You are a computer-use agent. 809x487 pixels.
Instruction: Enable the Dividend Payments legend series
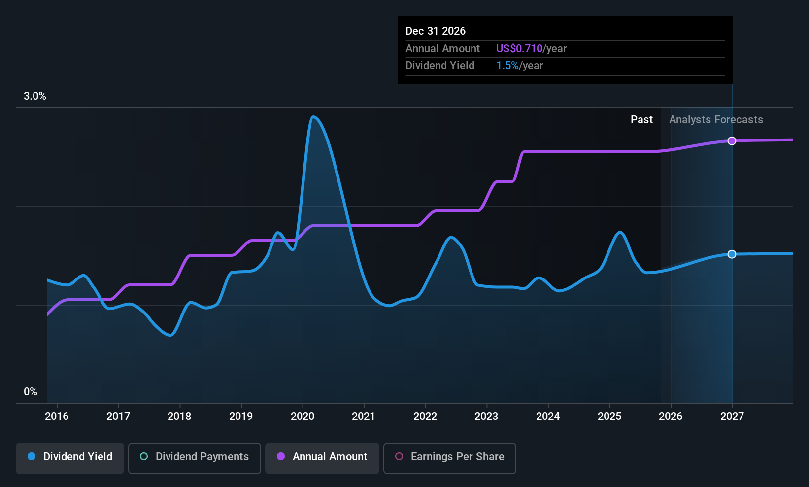(x=195, y=457)
